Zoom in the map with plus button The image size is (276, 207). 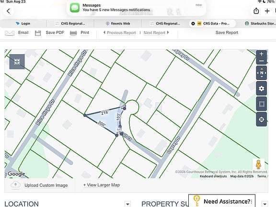pos(262,54)
